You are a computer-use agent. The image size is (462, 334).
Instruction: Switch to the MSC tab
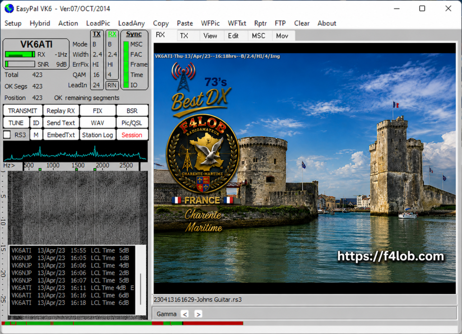coord(260,36)
